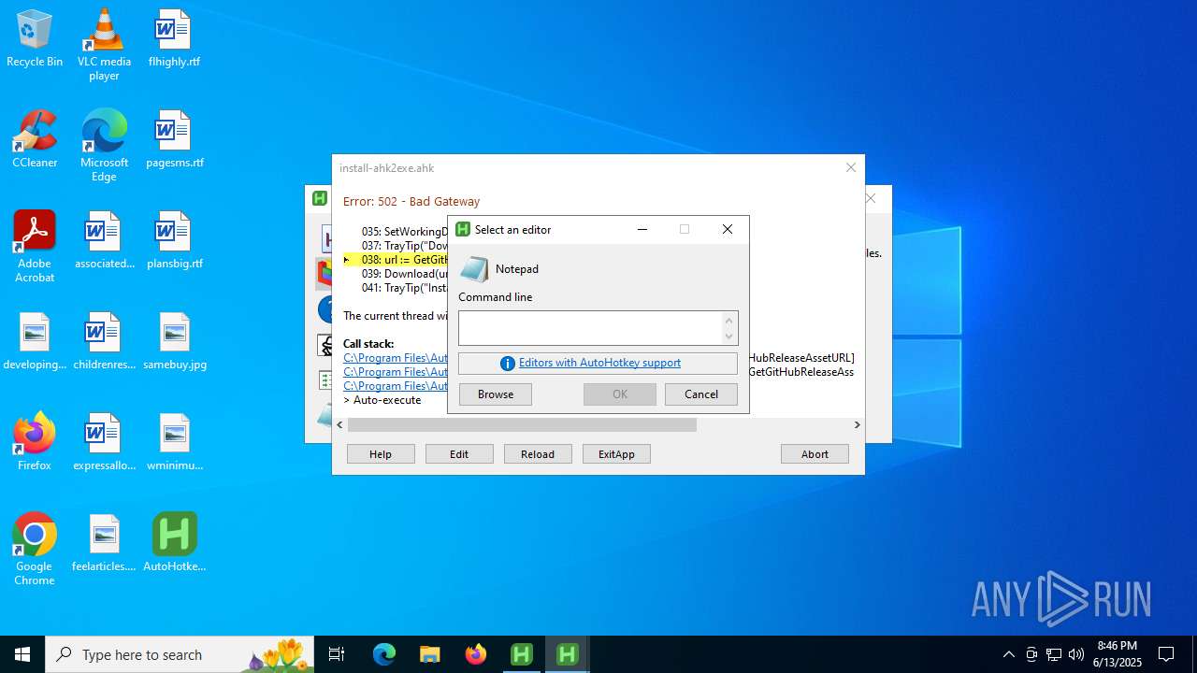The width and height of the screenshot is (1197, 673).
Task: Open the notification center
Action: coord(1166,654)
